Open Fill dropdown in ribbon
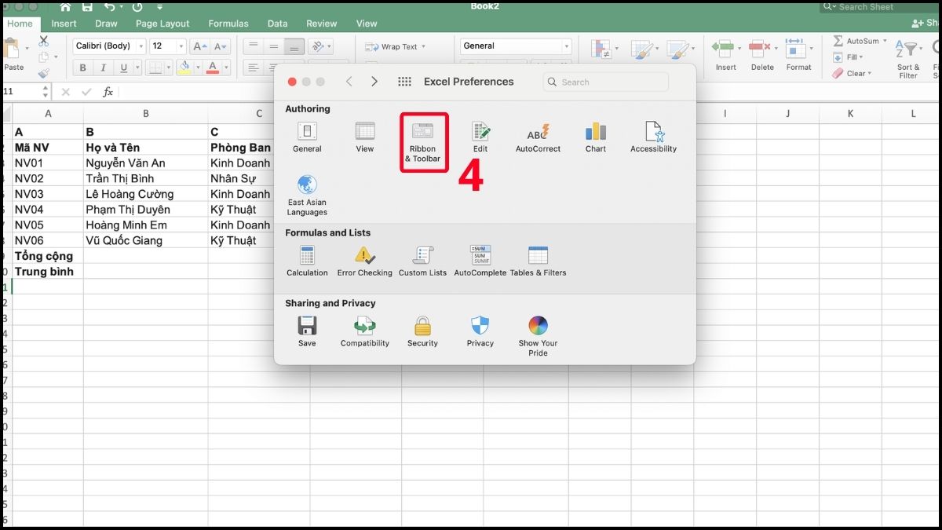Viewport: 942px width, 530px height. pos(848,57)
